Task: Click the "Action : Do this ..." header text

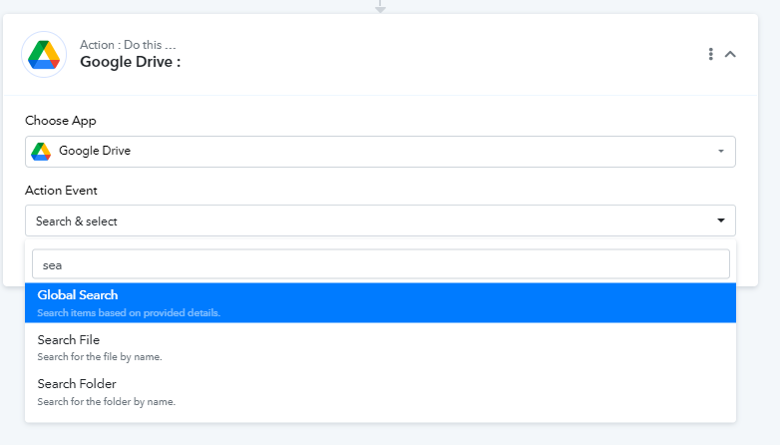Action: [128, 45]
